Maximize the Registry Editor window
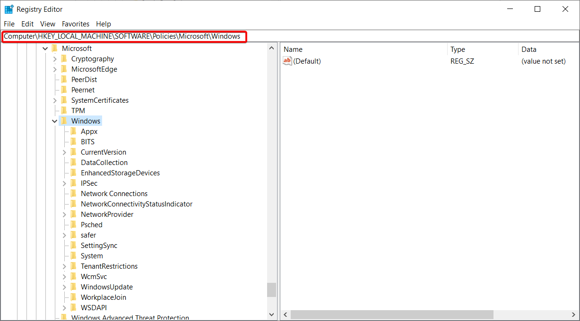The height and width of the screenshot is (321, 580). tap(537, 9)
